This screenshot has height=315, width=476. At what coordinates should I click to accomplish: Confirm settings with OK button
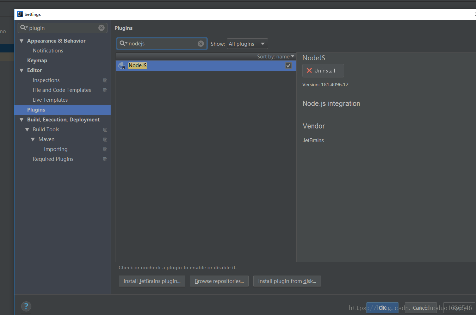click(382, 308)
